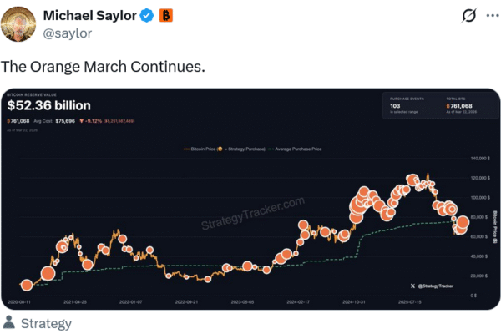
Task: Click the Bitcoin symbol next to 761,068
Action: click(9, 121)
